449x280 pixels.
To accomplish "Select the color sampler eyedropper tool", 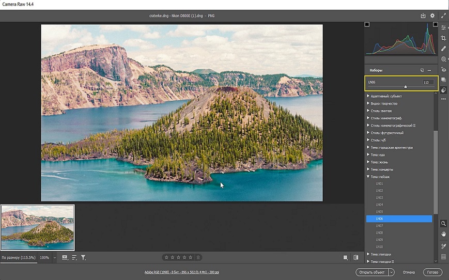I will click(443, 246).
